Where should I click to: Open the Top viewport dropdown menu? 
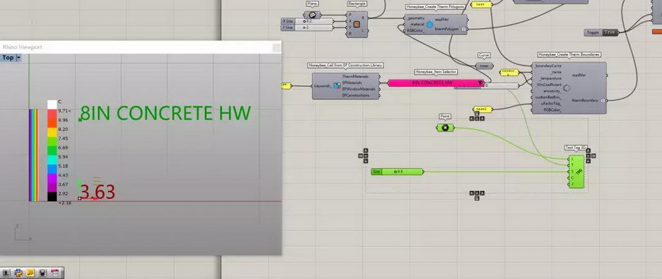coord(19,58)
